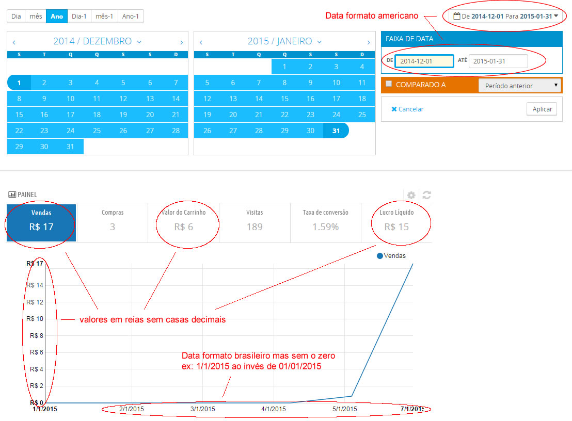
Task: Click the ATÉ end date input field
Action: (x=498, y=61)
